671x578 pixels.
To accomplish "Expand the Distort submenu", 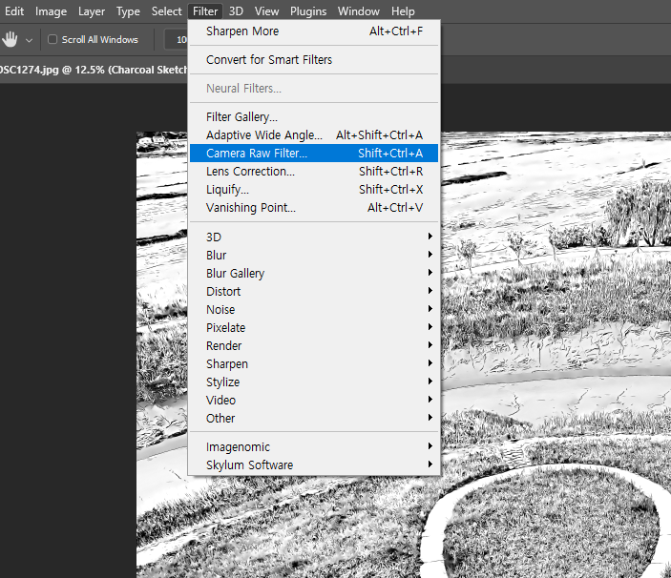I will (314, 292).
